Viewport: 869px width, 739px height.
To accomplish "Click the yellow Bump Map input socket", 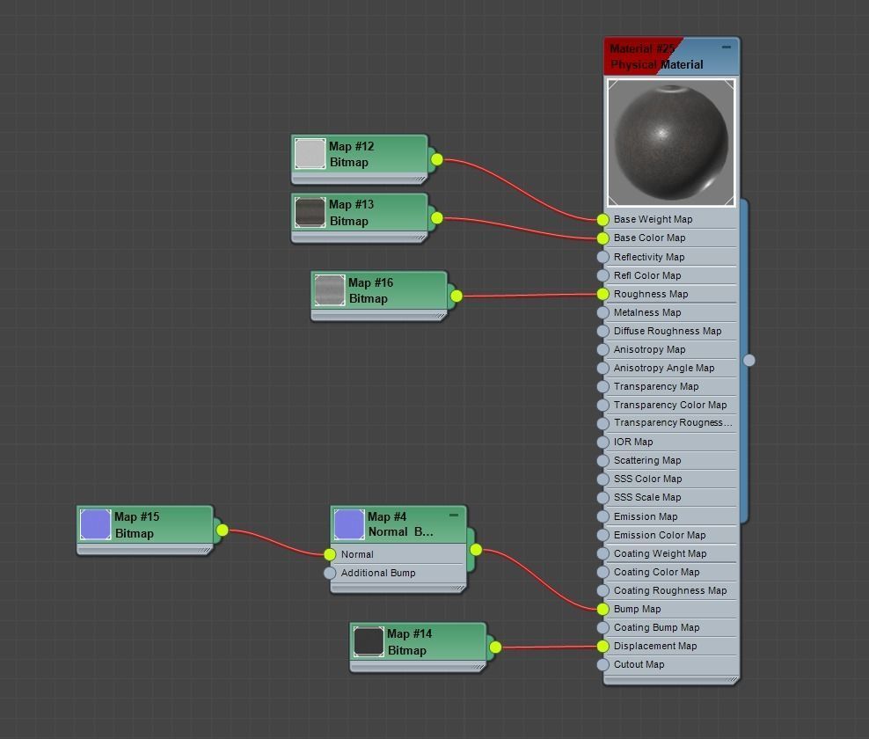I will (602, 609).
